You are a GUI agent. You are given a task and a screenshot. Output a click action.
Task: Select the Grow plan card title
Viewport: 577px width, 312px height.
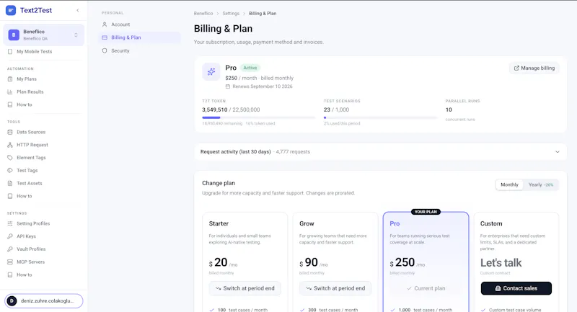tap(307, 223)
